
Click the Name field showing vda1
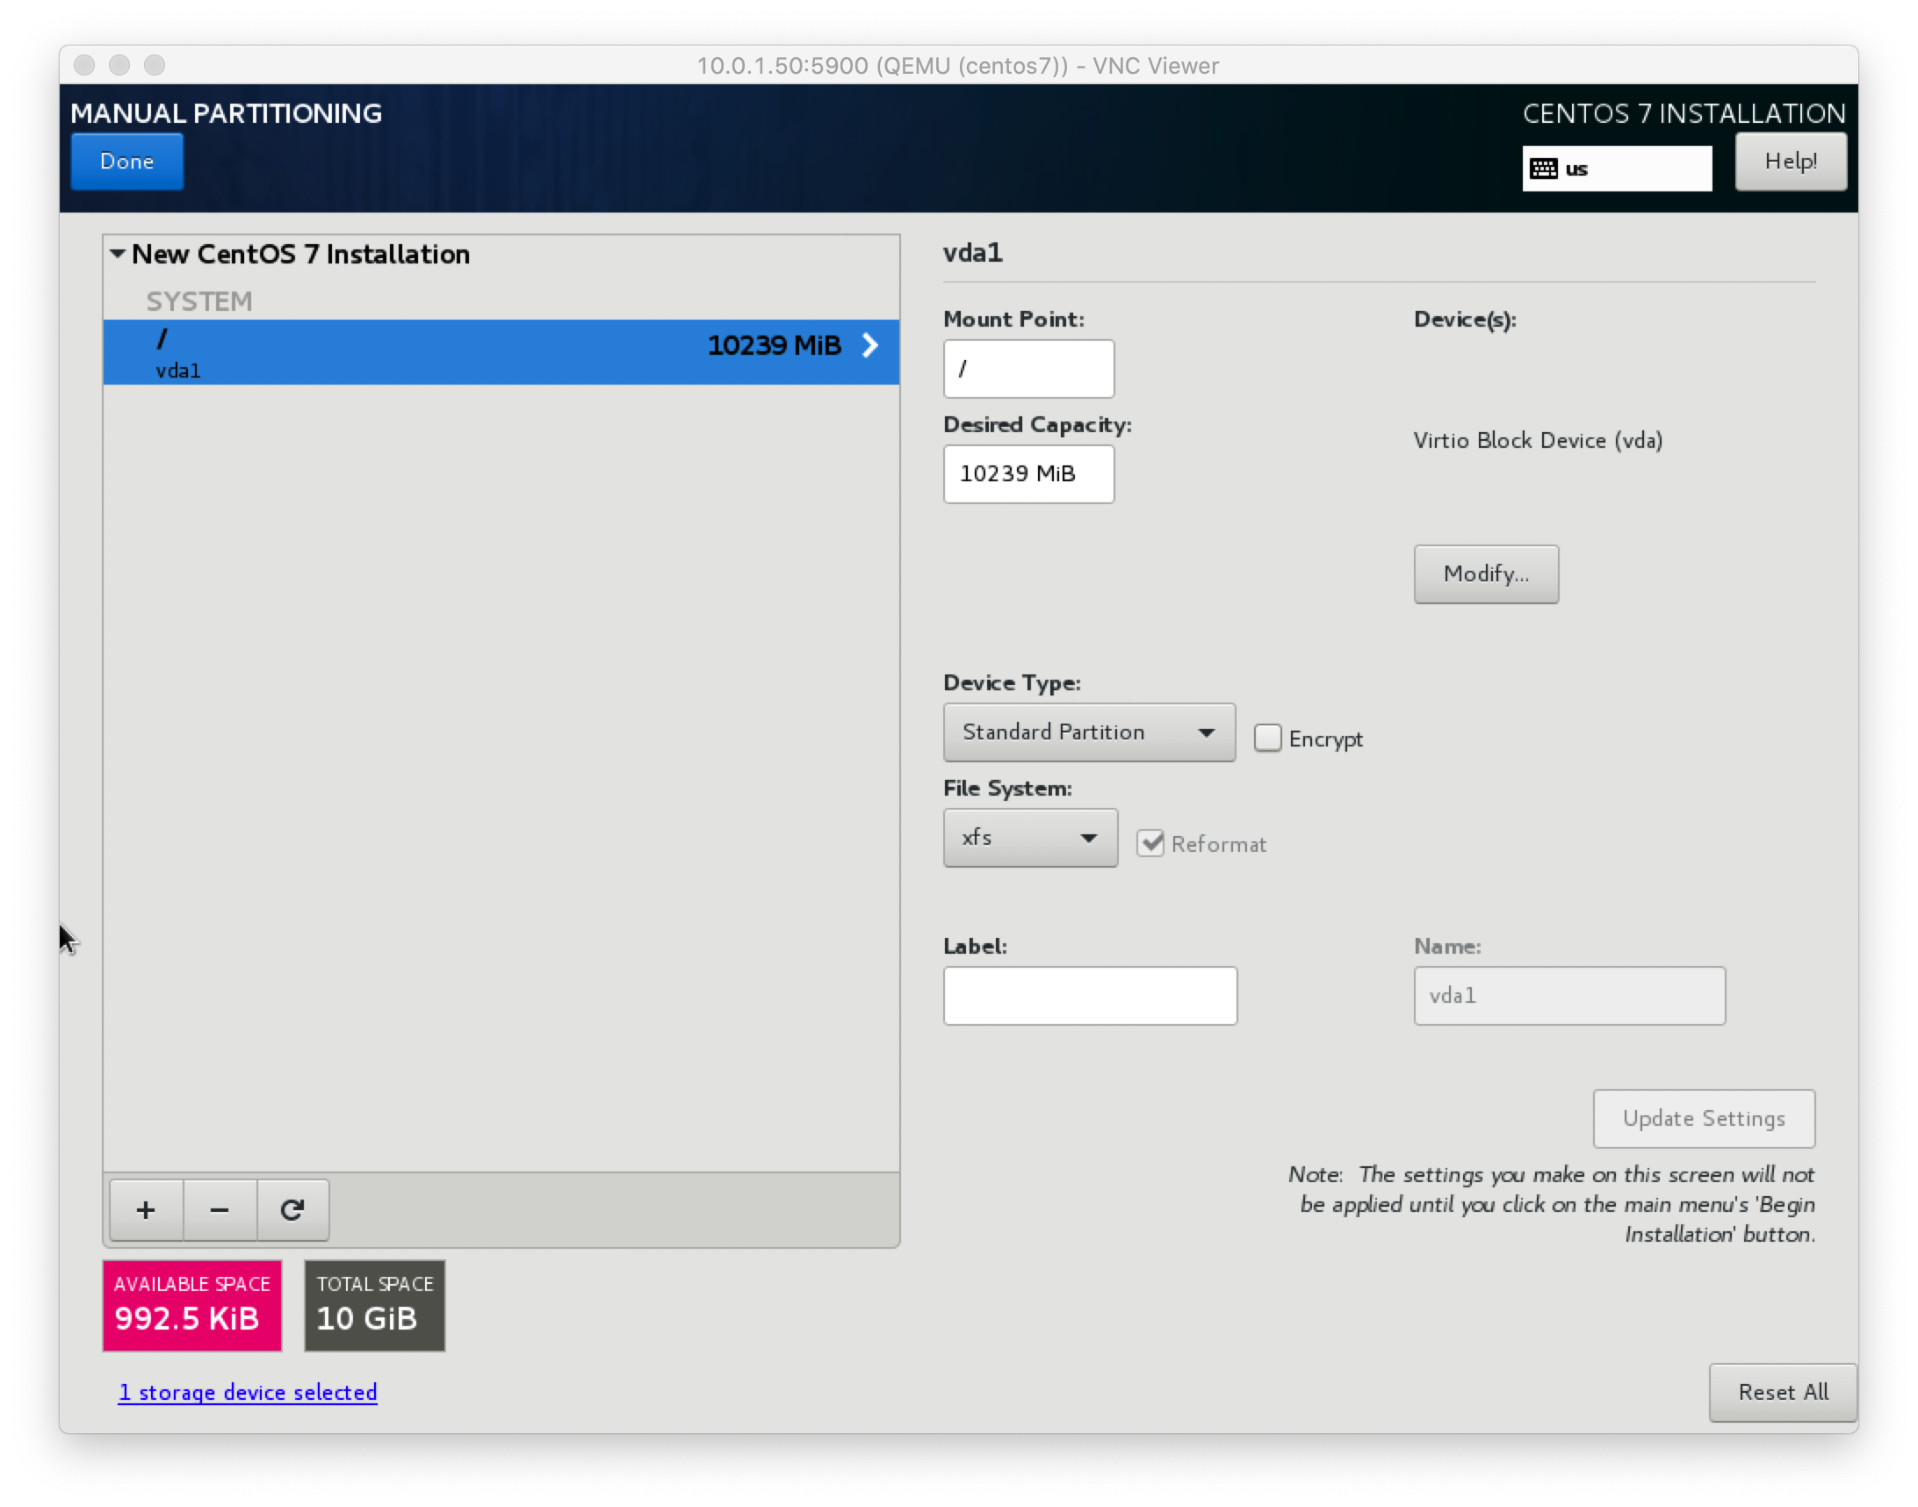point(1568,995)
